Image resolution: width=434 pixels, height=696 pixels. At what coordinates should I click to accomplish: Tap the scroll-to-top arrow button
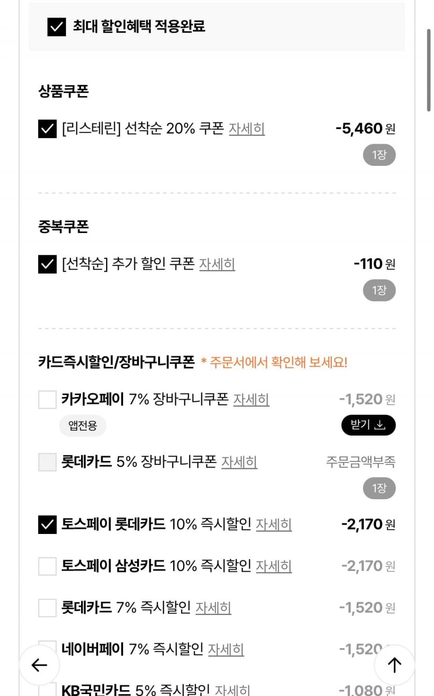pyautogui.click(x=394, y=665)
